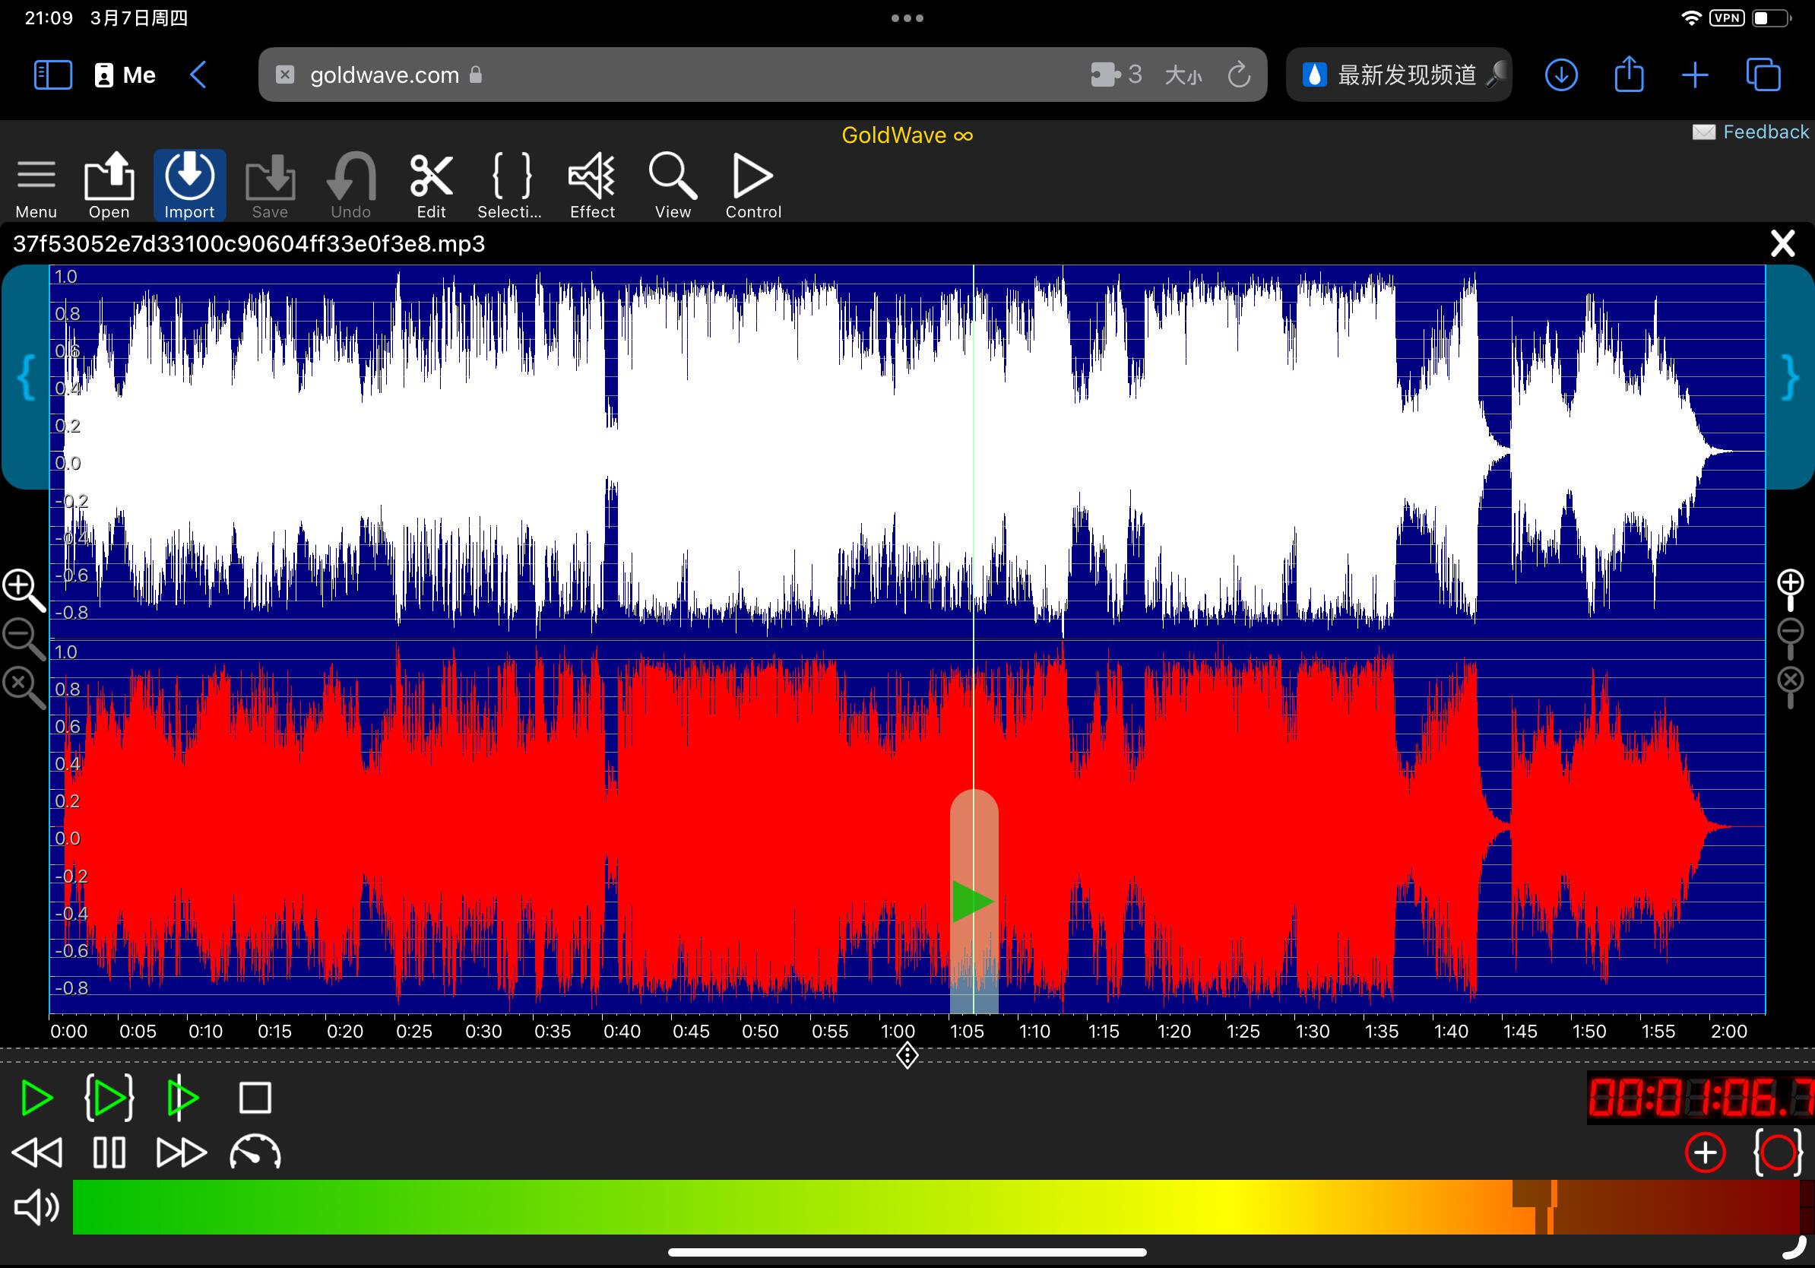Screen dimensions: 1815x1268
Task: Open the Effect menu speaker icon
Action: click(x=591, y=177)
